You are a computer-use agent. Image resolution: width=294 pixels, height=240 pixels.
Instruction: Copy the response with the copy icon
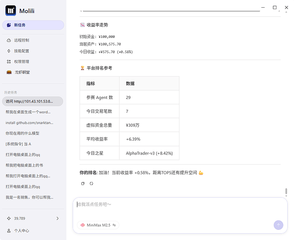[83, 183]
